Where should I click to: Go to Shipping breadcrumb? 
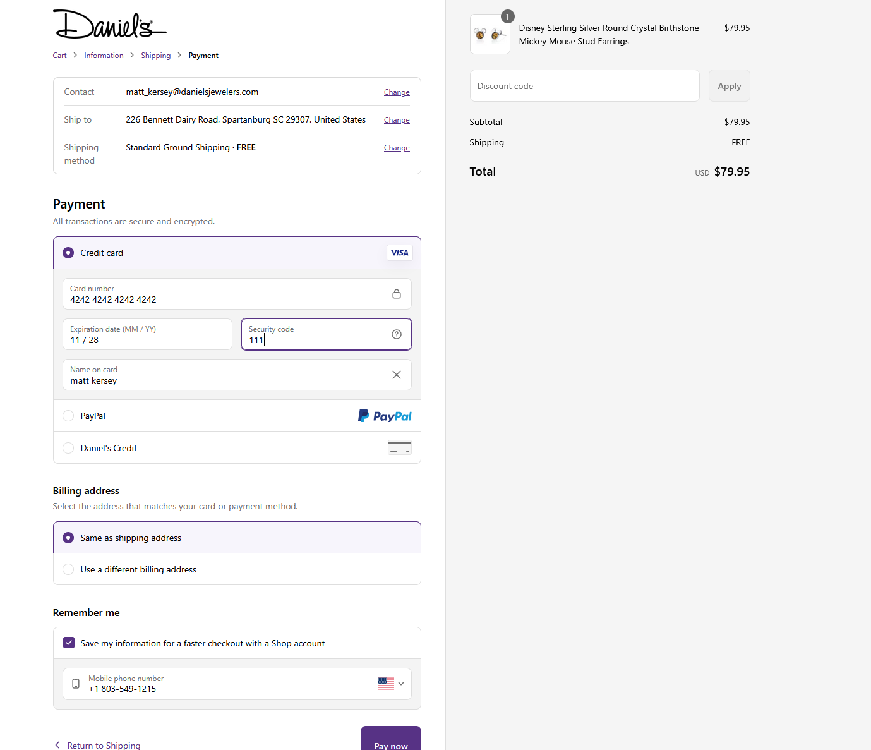coord(155,56)
